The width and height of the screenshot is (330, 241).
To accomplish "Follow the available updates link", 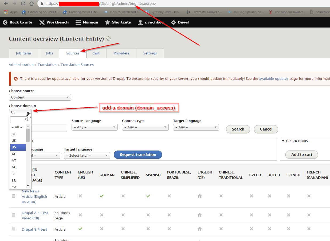I will (274, 78).
